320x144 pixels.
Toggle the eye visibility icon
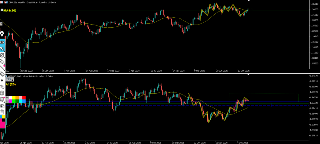pyautogui.click(x=2, y=42)
